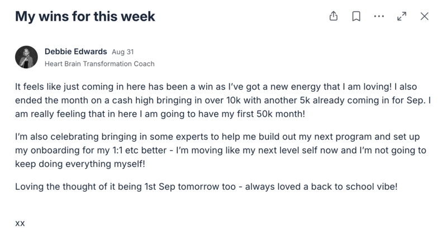Click the Heart Brain Transformation Coach headline
The width and height of the screenshot is (447, 234).
coord(99,64)
